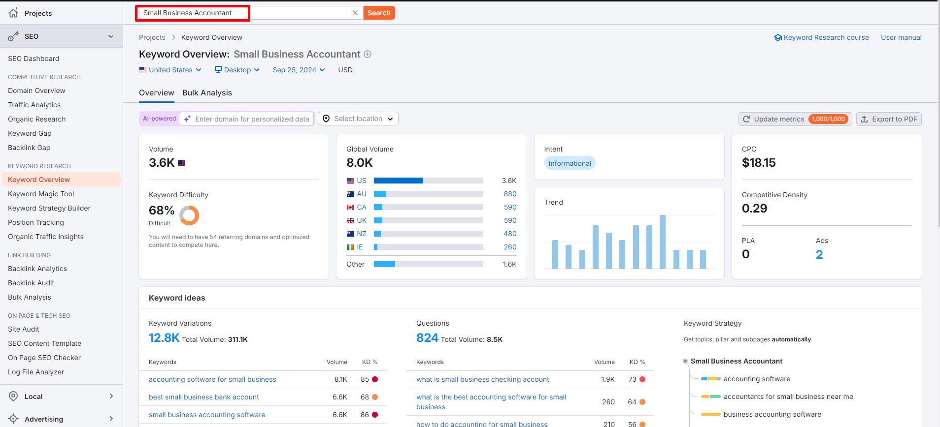Click the orange Search button
This screenshot has width=940, height=427.
[379, 13]
